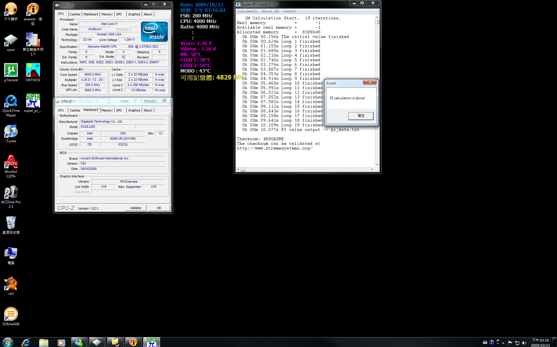Select Mainboard tab in top CPU-Z window
Viewport: 557px width, 347px height.
tap(91, 14)
